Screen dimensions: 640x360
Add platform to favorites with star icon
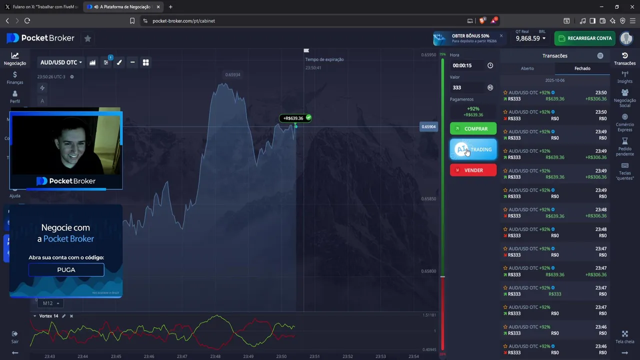point(87,38)
